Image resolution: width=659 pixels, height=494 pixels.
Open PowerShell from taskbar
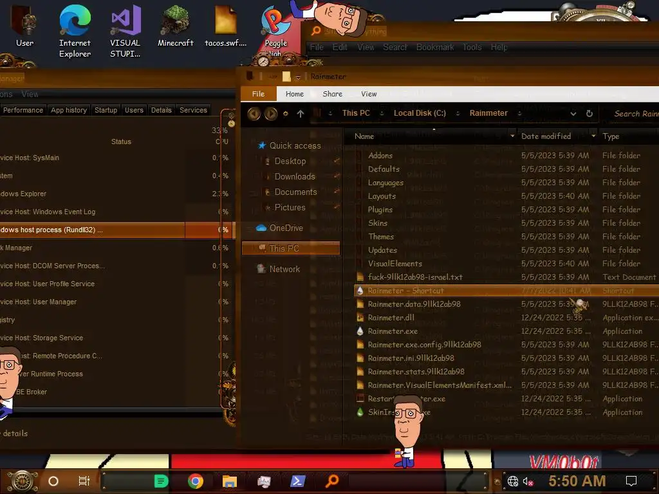tap(297, 481)
